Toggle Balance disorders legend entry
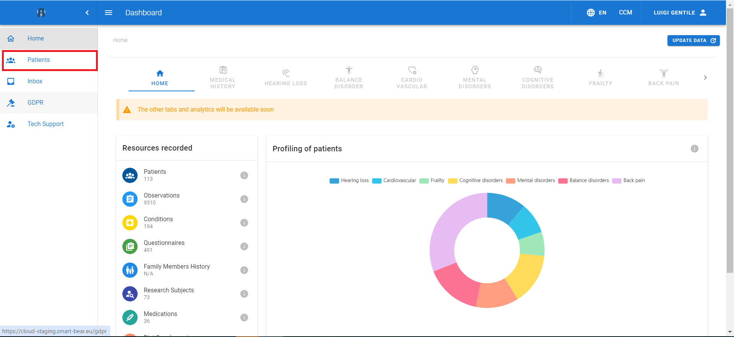This screenshot has width=734, height=337. [583, 181]
